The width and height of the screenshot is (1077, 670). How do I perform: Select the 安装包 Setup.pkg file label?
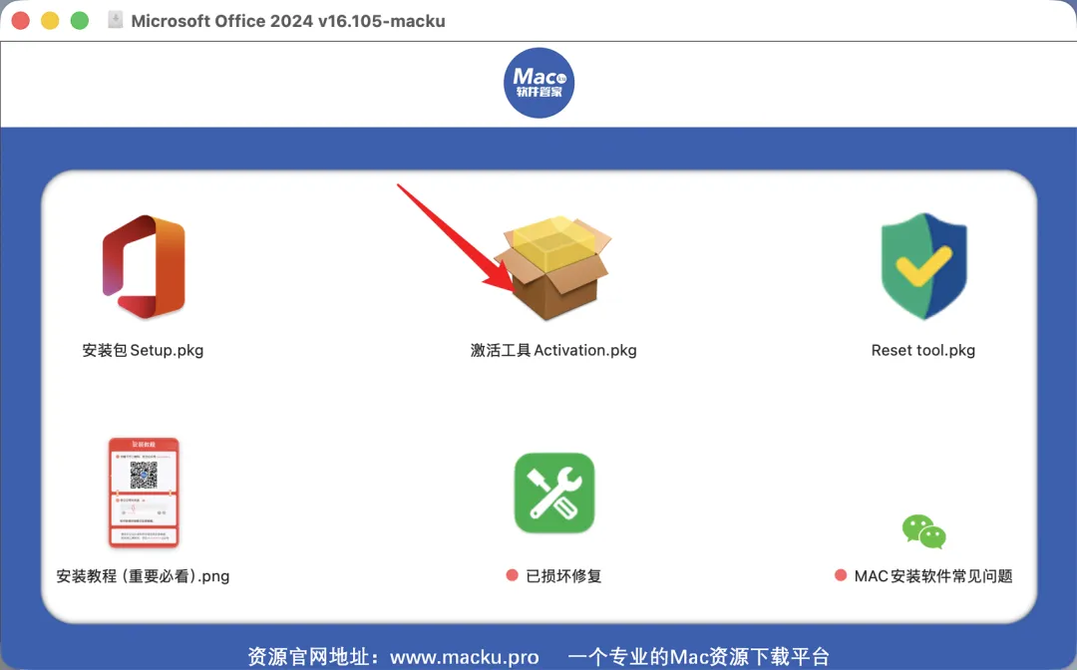pos(143,350)
